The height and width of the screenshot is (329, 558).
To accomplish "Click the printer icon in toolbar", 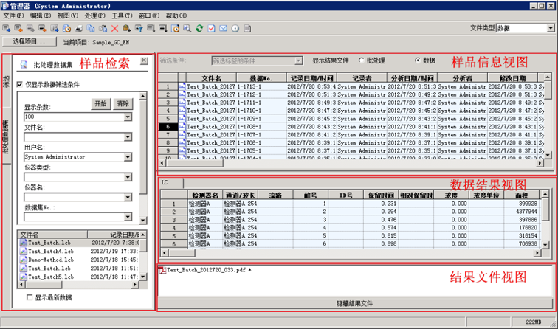I will 78,28.
